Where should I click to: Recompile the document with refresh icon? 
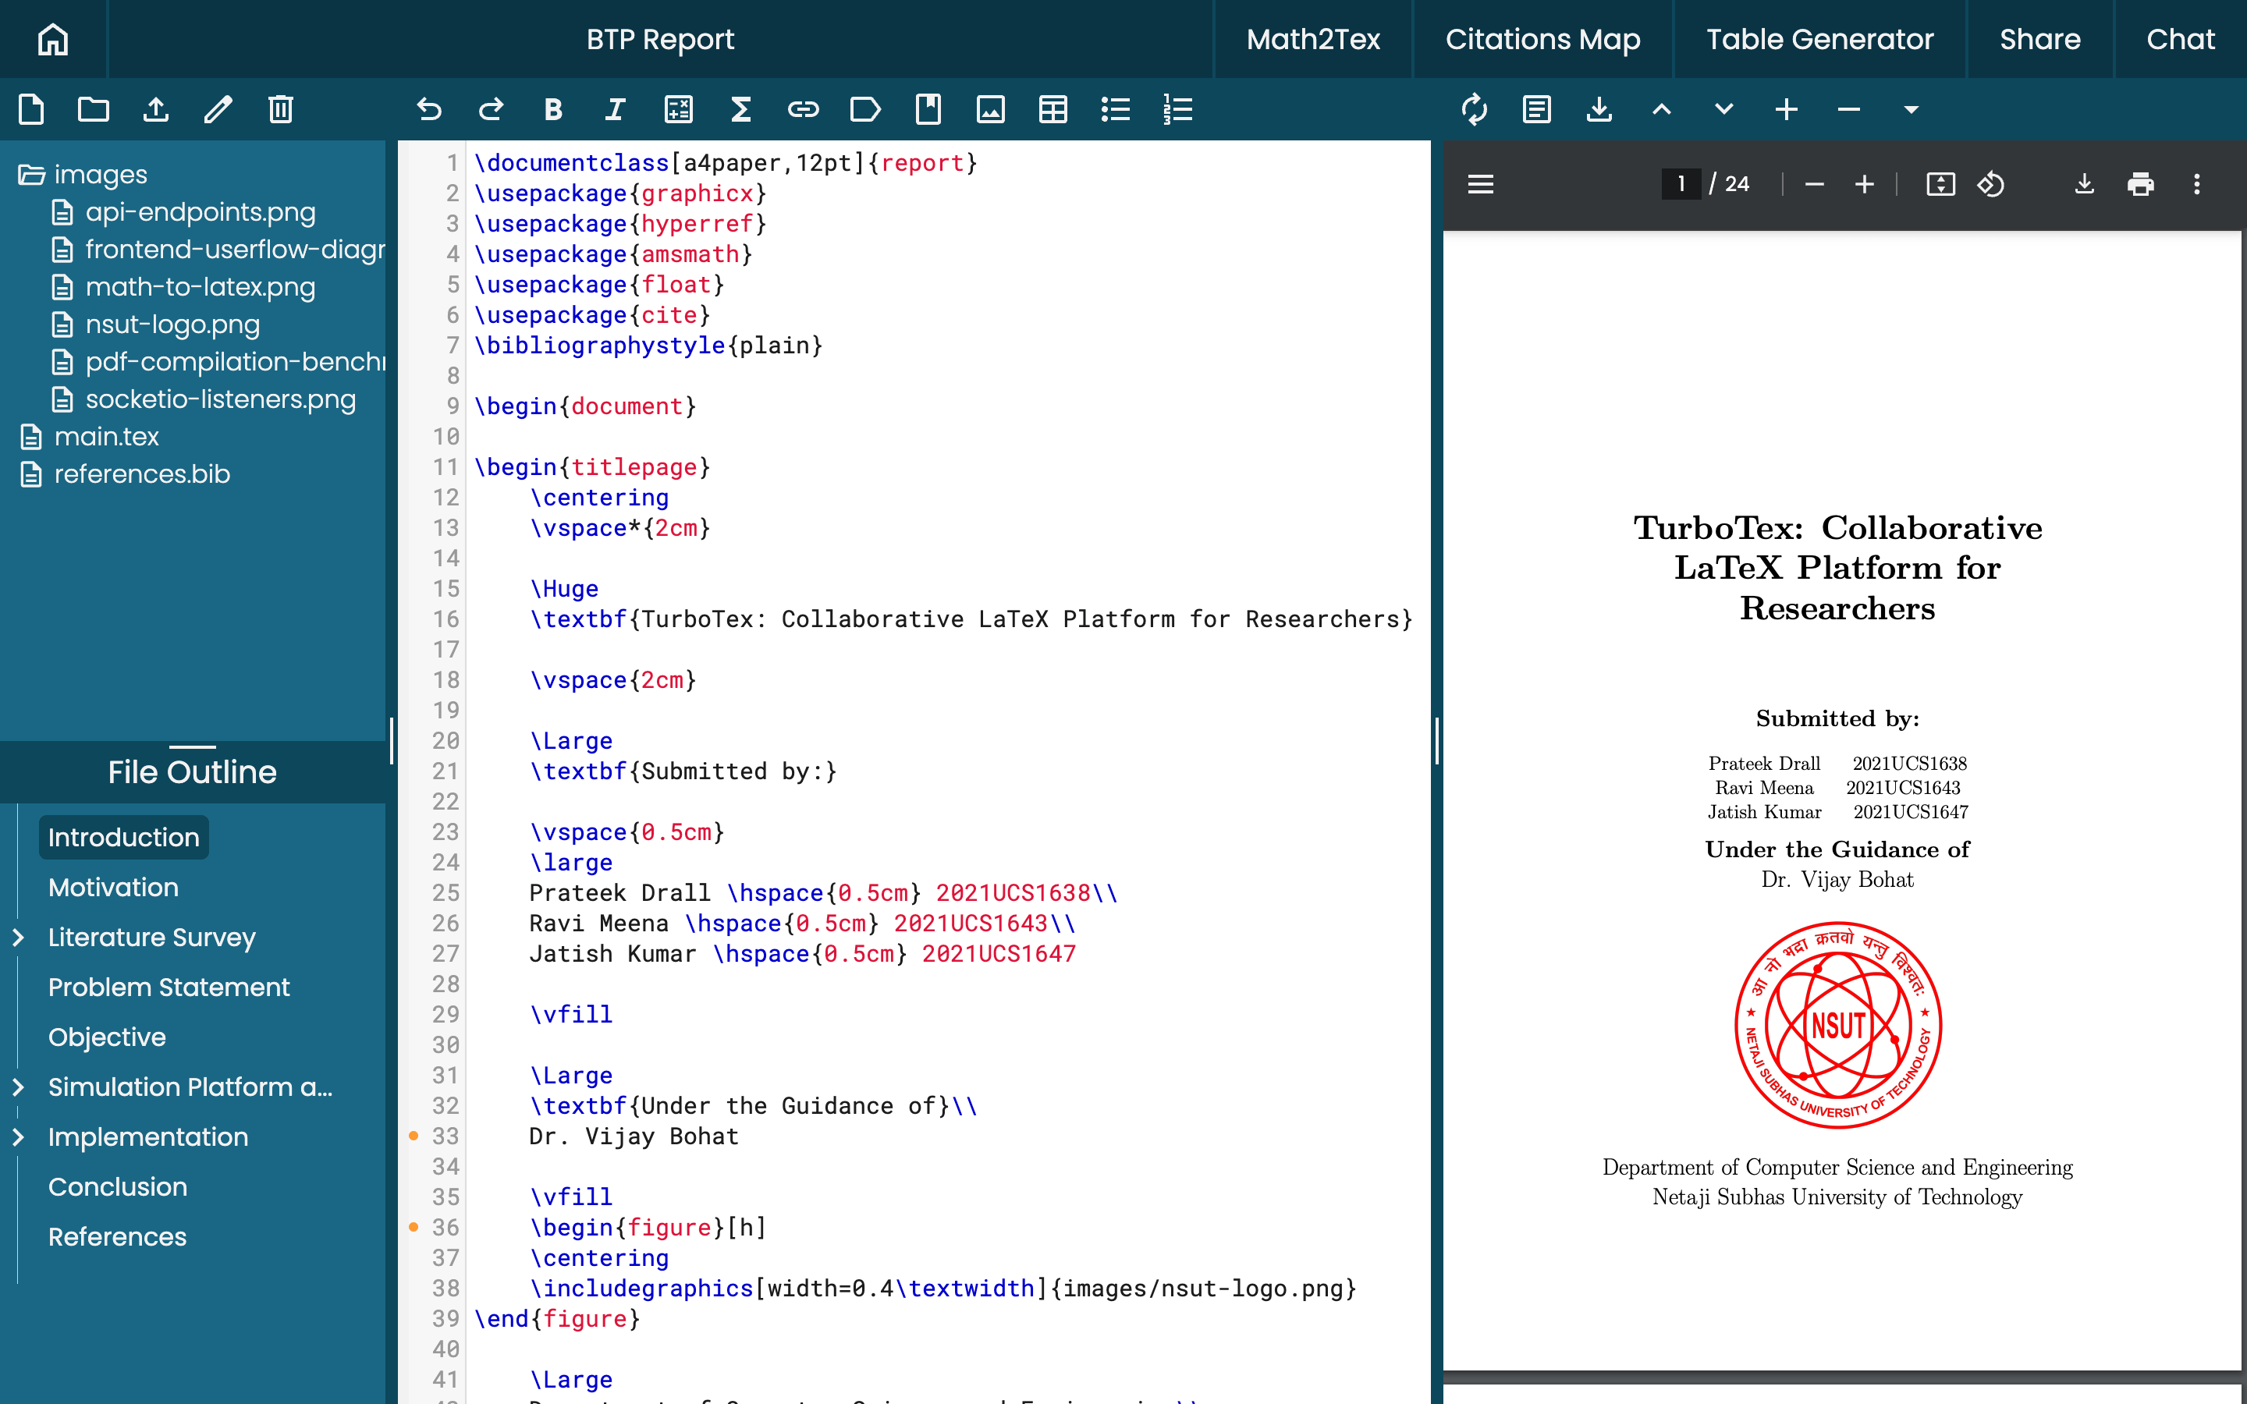pyautogui.click(x=1475, y=109)
